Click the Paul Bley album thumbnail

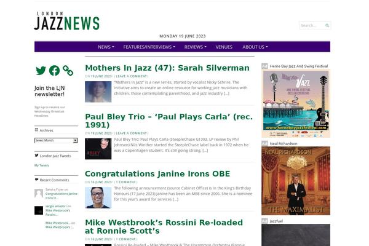pyautogui.click(x=98, y=149)
